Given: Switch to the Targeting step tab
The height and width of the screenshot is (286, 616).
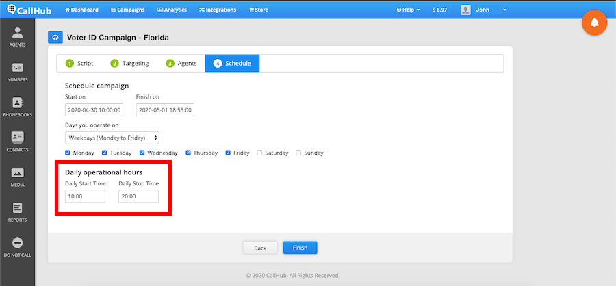Looking at the screenshot, I should pos(129,63).
